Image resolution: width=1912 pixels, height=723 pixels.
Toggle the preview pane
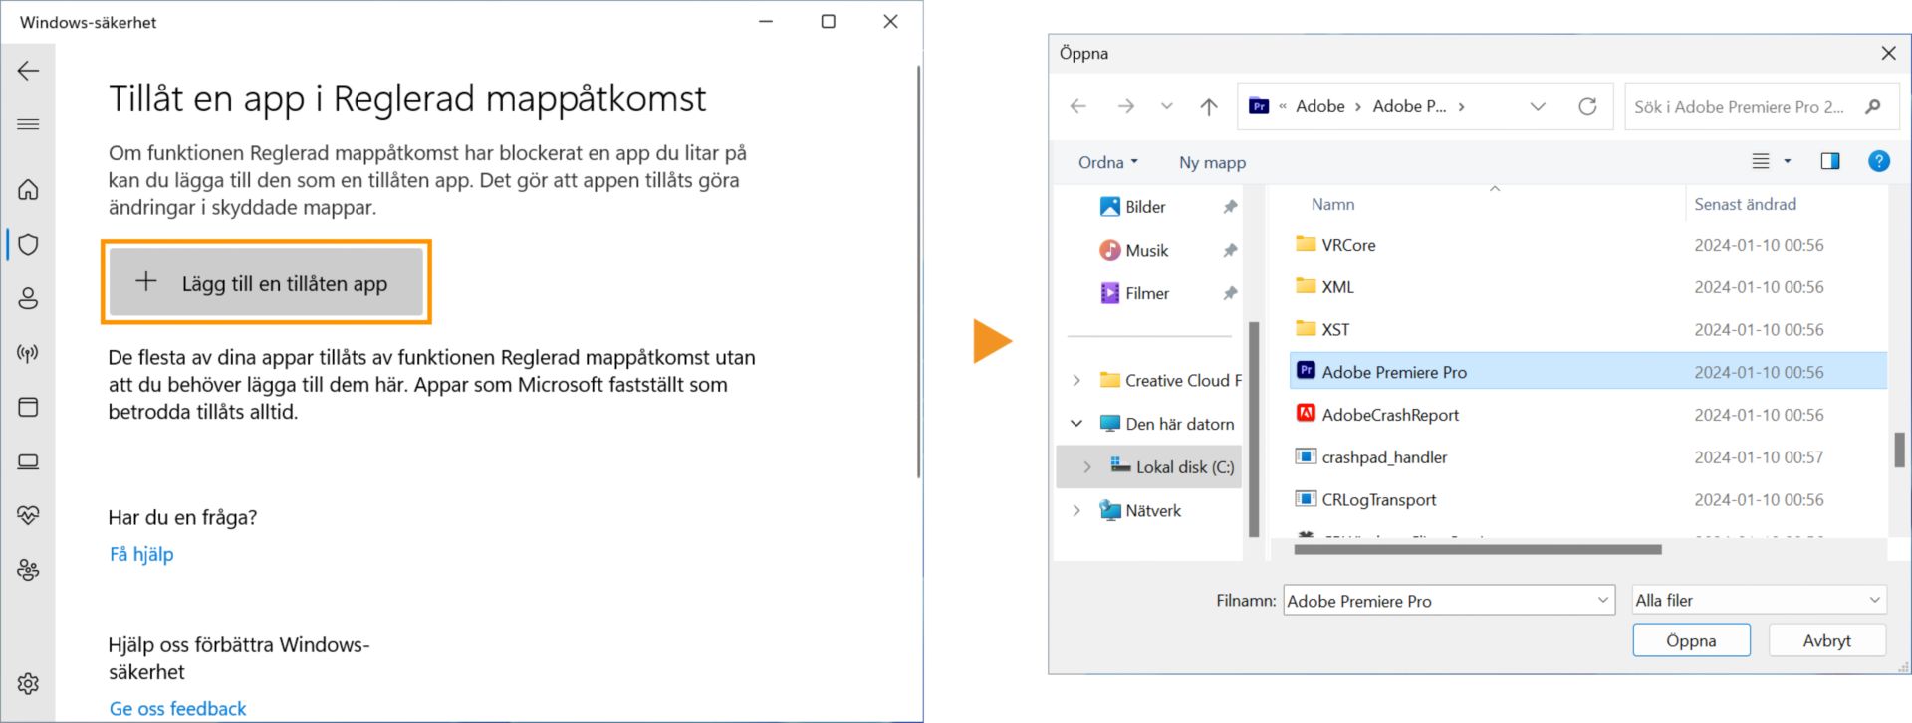(1830, 161)
